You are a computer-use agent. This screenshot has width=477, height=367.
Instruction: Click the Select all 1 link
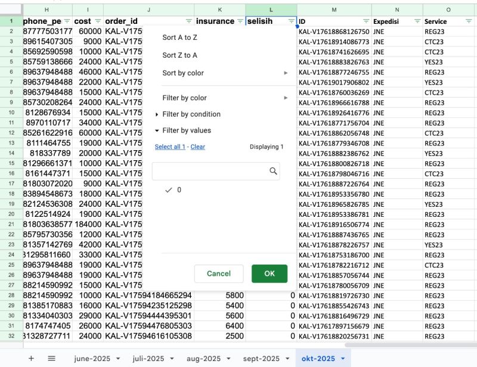coord(170,147)
